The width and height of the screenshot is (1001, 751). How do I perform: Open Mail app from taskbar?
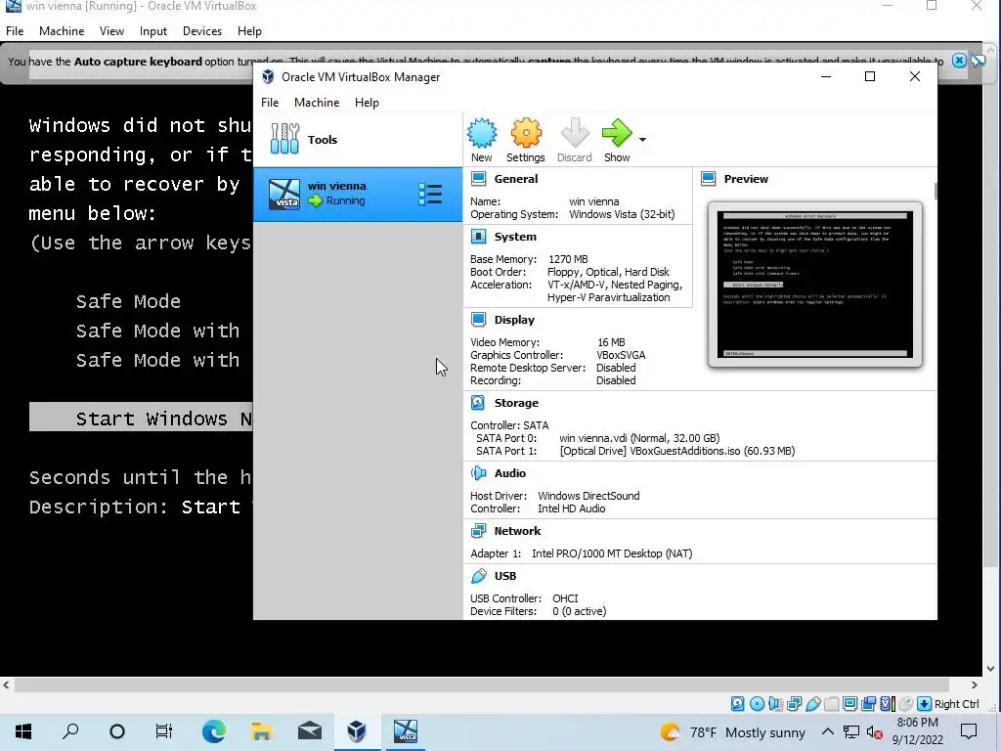pos(310,731)
